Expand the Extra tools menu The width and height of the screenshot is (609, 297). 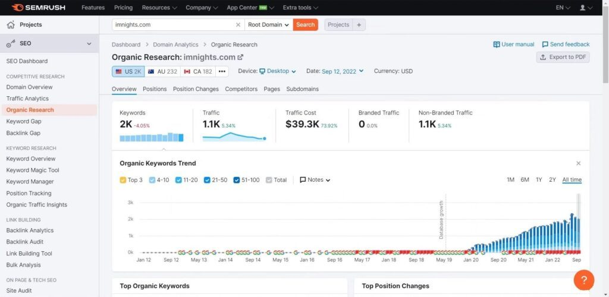click(300, 7)
